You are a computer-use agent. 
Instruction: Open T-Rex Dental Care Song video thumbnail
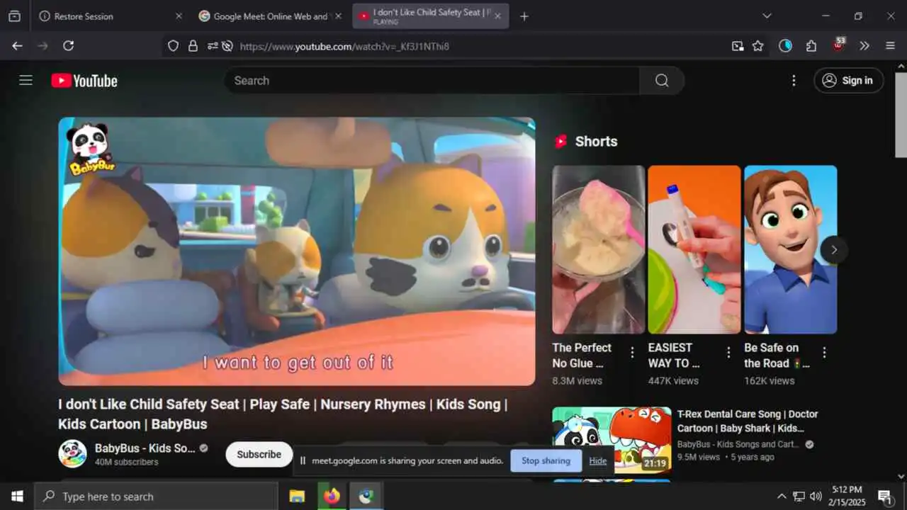pyautogui.click(x=612, y=440)
